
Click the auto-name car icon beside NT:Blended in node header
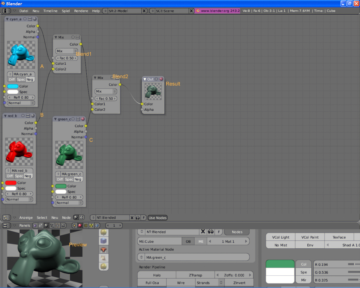pos(138,218)
